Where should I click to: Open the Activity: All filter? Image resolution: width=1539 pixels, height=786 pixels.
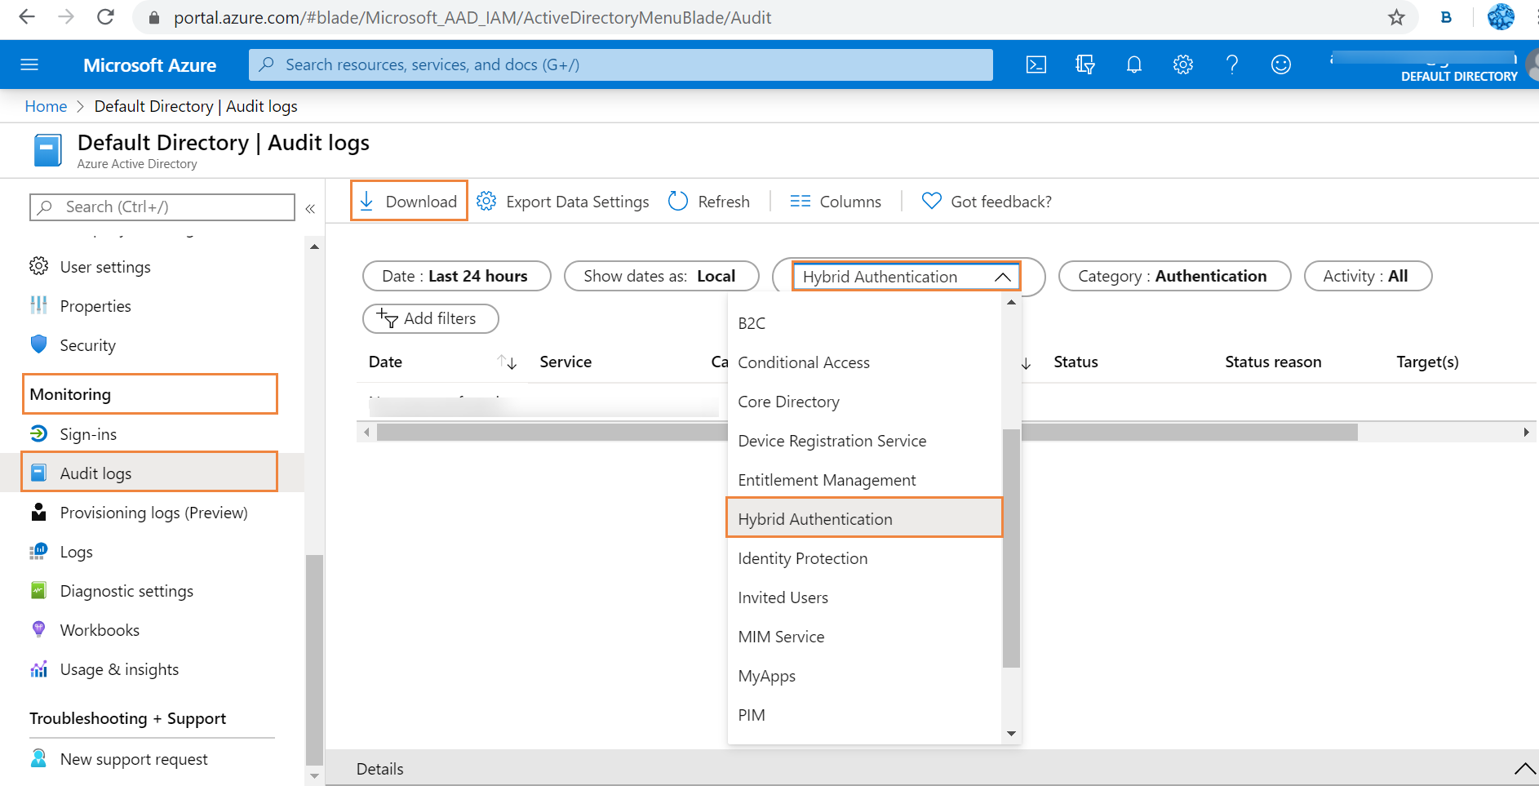1368,276
